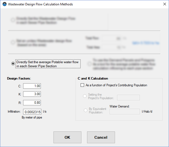Close the Wastewater Design Flow dialog
Image resolution: width=169 pixels, height=147 pixels.
point(164,4)
